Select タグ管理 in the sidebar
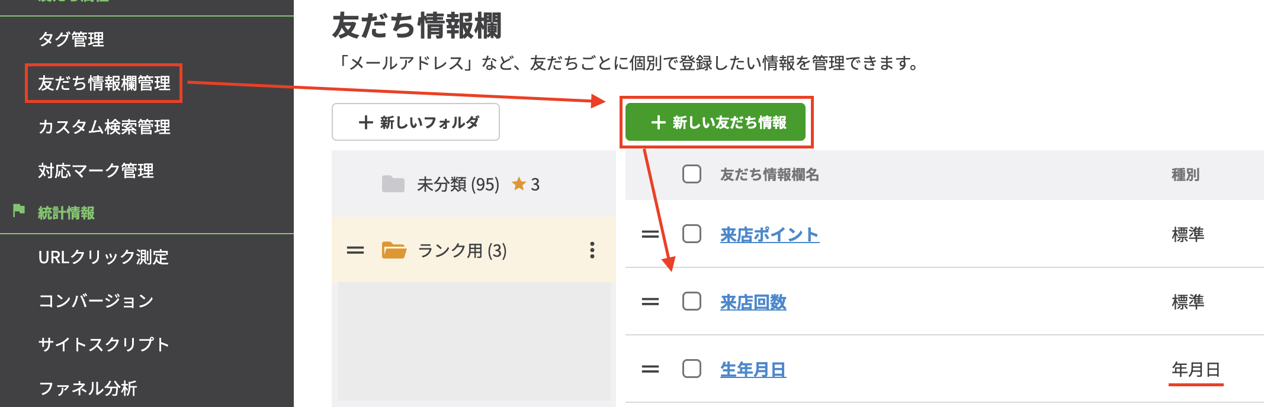 (x=71, y=40)
